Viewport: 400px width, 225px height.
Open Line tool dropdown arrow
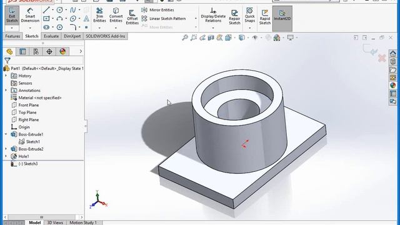[52, 10]
